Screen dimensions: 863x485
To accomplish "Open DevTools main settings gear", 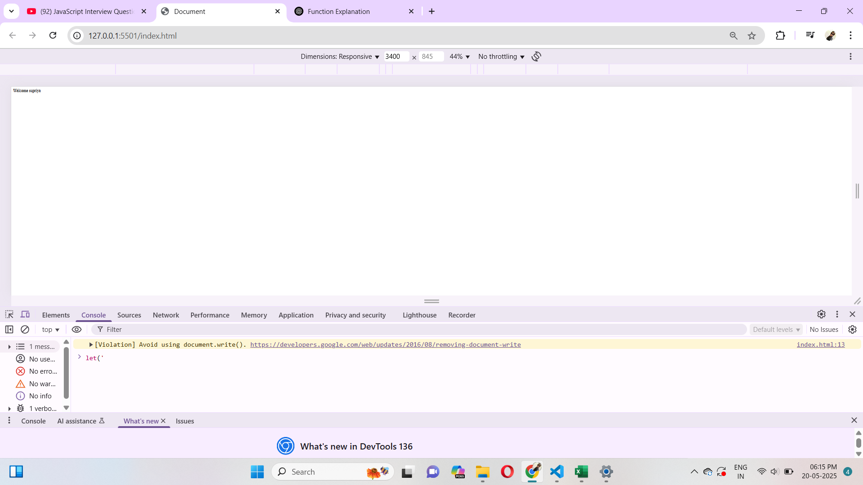I will 821,314.
